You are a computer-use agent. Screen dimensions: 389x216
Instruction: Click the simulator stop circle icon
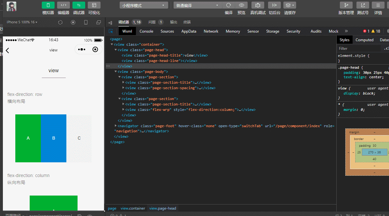coord(73,22)
